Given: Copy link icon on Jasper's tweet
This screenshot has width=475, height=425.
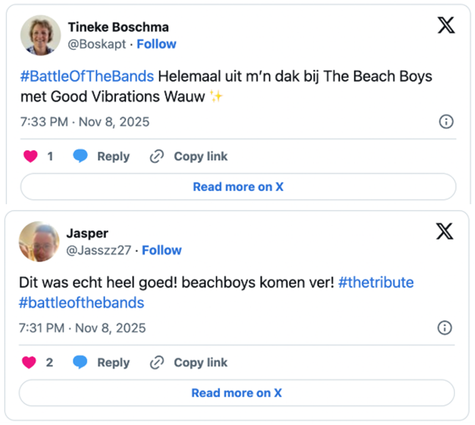Looking at the screenshot, I should 156,362.
